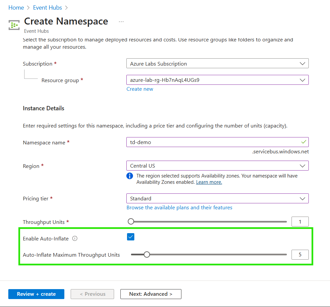Click the Create new resource group link
Image resolution: width=330 pixels, height=307 pixels.
(140, 89)
